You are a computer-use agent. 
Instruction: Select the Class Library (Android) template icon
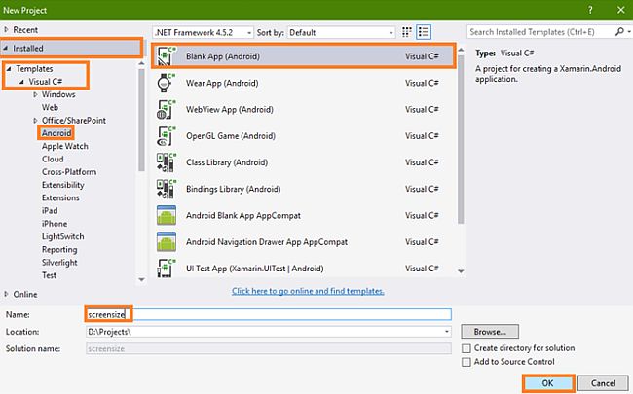tap(167, 162)
